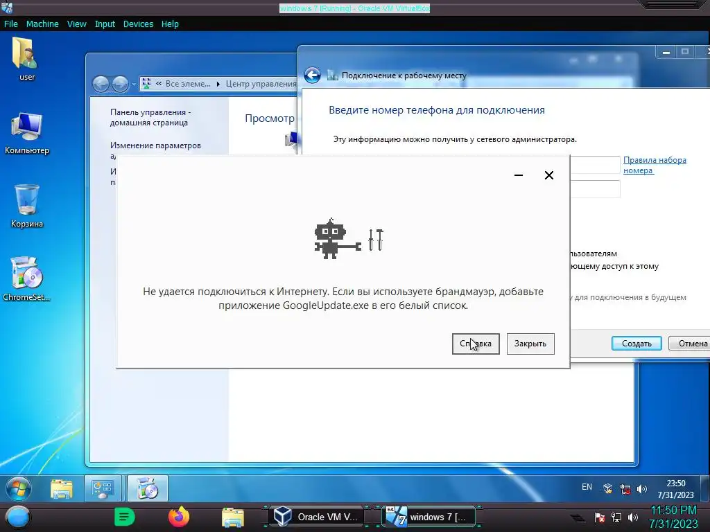Click the host tray volume icon
The height and width of the screenshot is (532, 710).
tap(633, 517)
